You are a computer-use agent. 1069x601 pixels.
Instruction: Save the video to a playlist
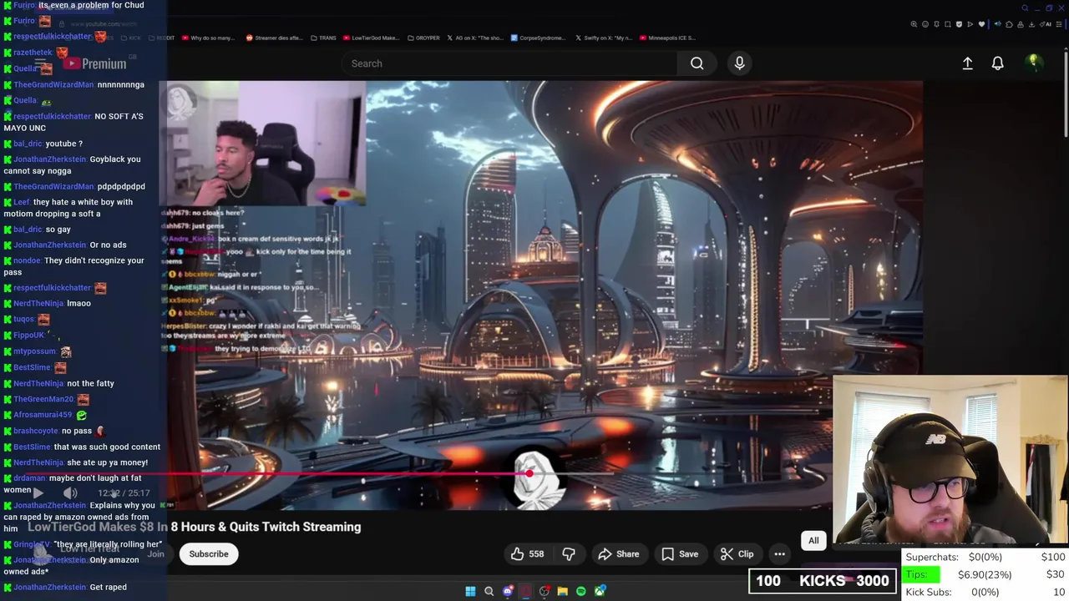click(x=680, y=553)
